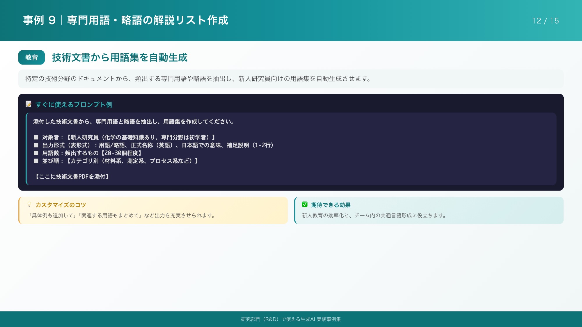Click the page counter 12 / 15
Viewport: 582px width, 327px height.
[x=545, y=21]
